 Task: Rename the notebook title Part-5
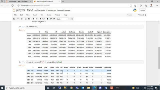click(30, 10)
